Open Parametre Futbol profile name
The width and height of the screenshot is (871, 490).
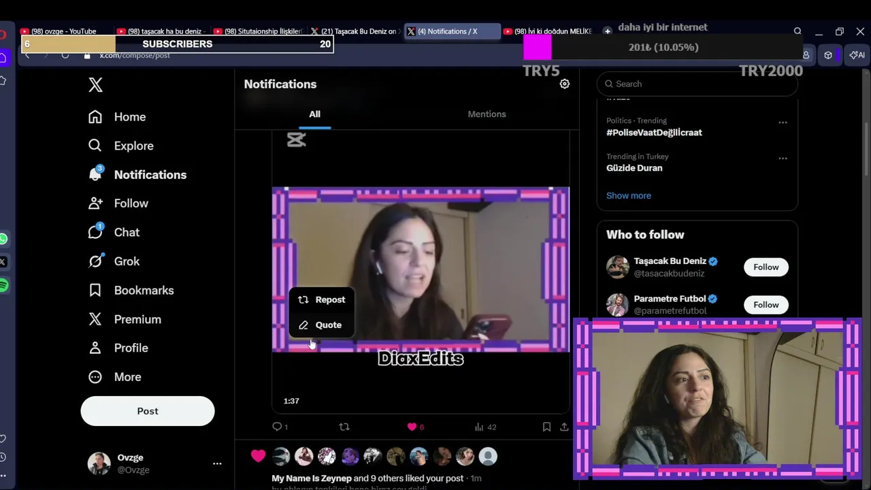click(x=670, y=299)
